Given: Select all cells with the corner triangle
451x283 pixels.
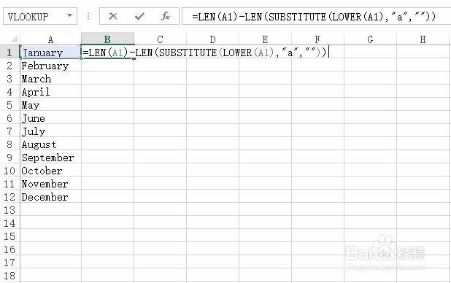Looking at the screenshot, I should [x=13, y=39].
